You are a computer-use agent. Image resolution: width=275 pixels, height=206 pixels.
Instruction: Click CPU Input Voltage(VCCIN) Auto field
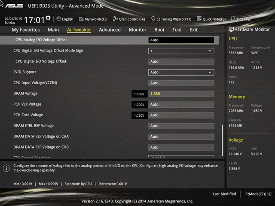181,83
